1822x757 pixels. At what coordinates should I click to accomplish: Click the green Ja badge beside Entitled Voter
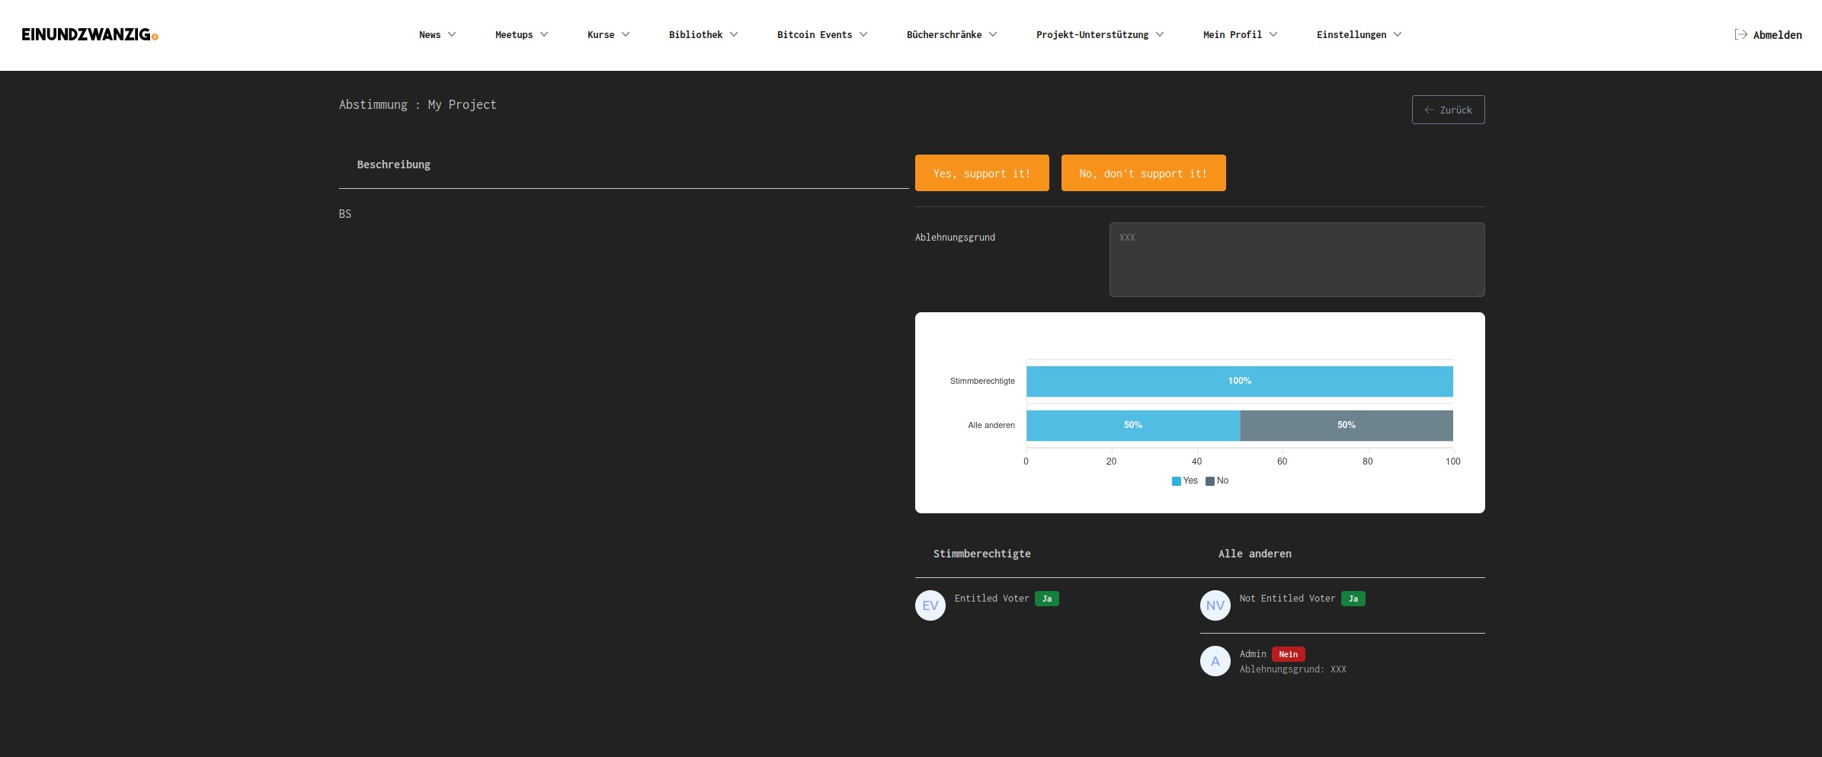coord(1046,599)
